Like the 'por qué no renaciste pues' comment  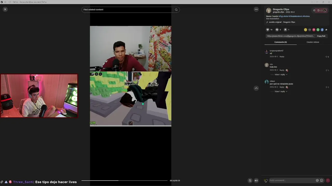point(326,87)
